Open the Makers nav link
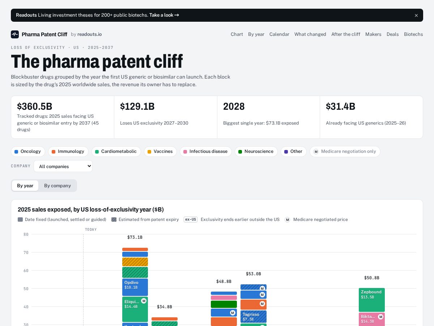Viewport: 434px width, 326px height. click(x=373, y=34)
